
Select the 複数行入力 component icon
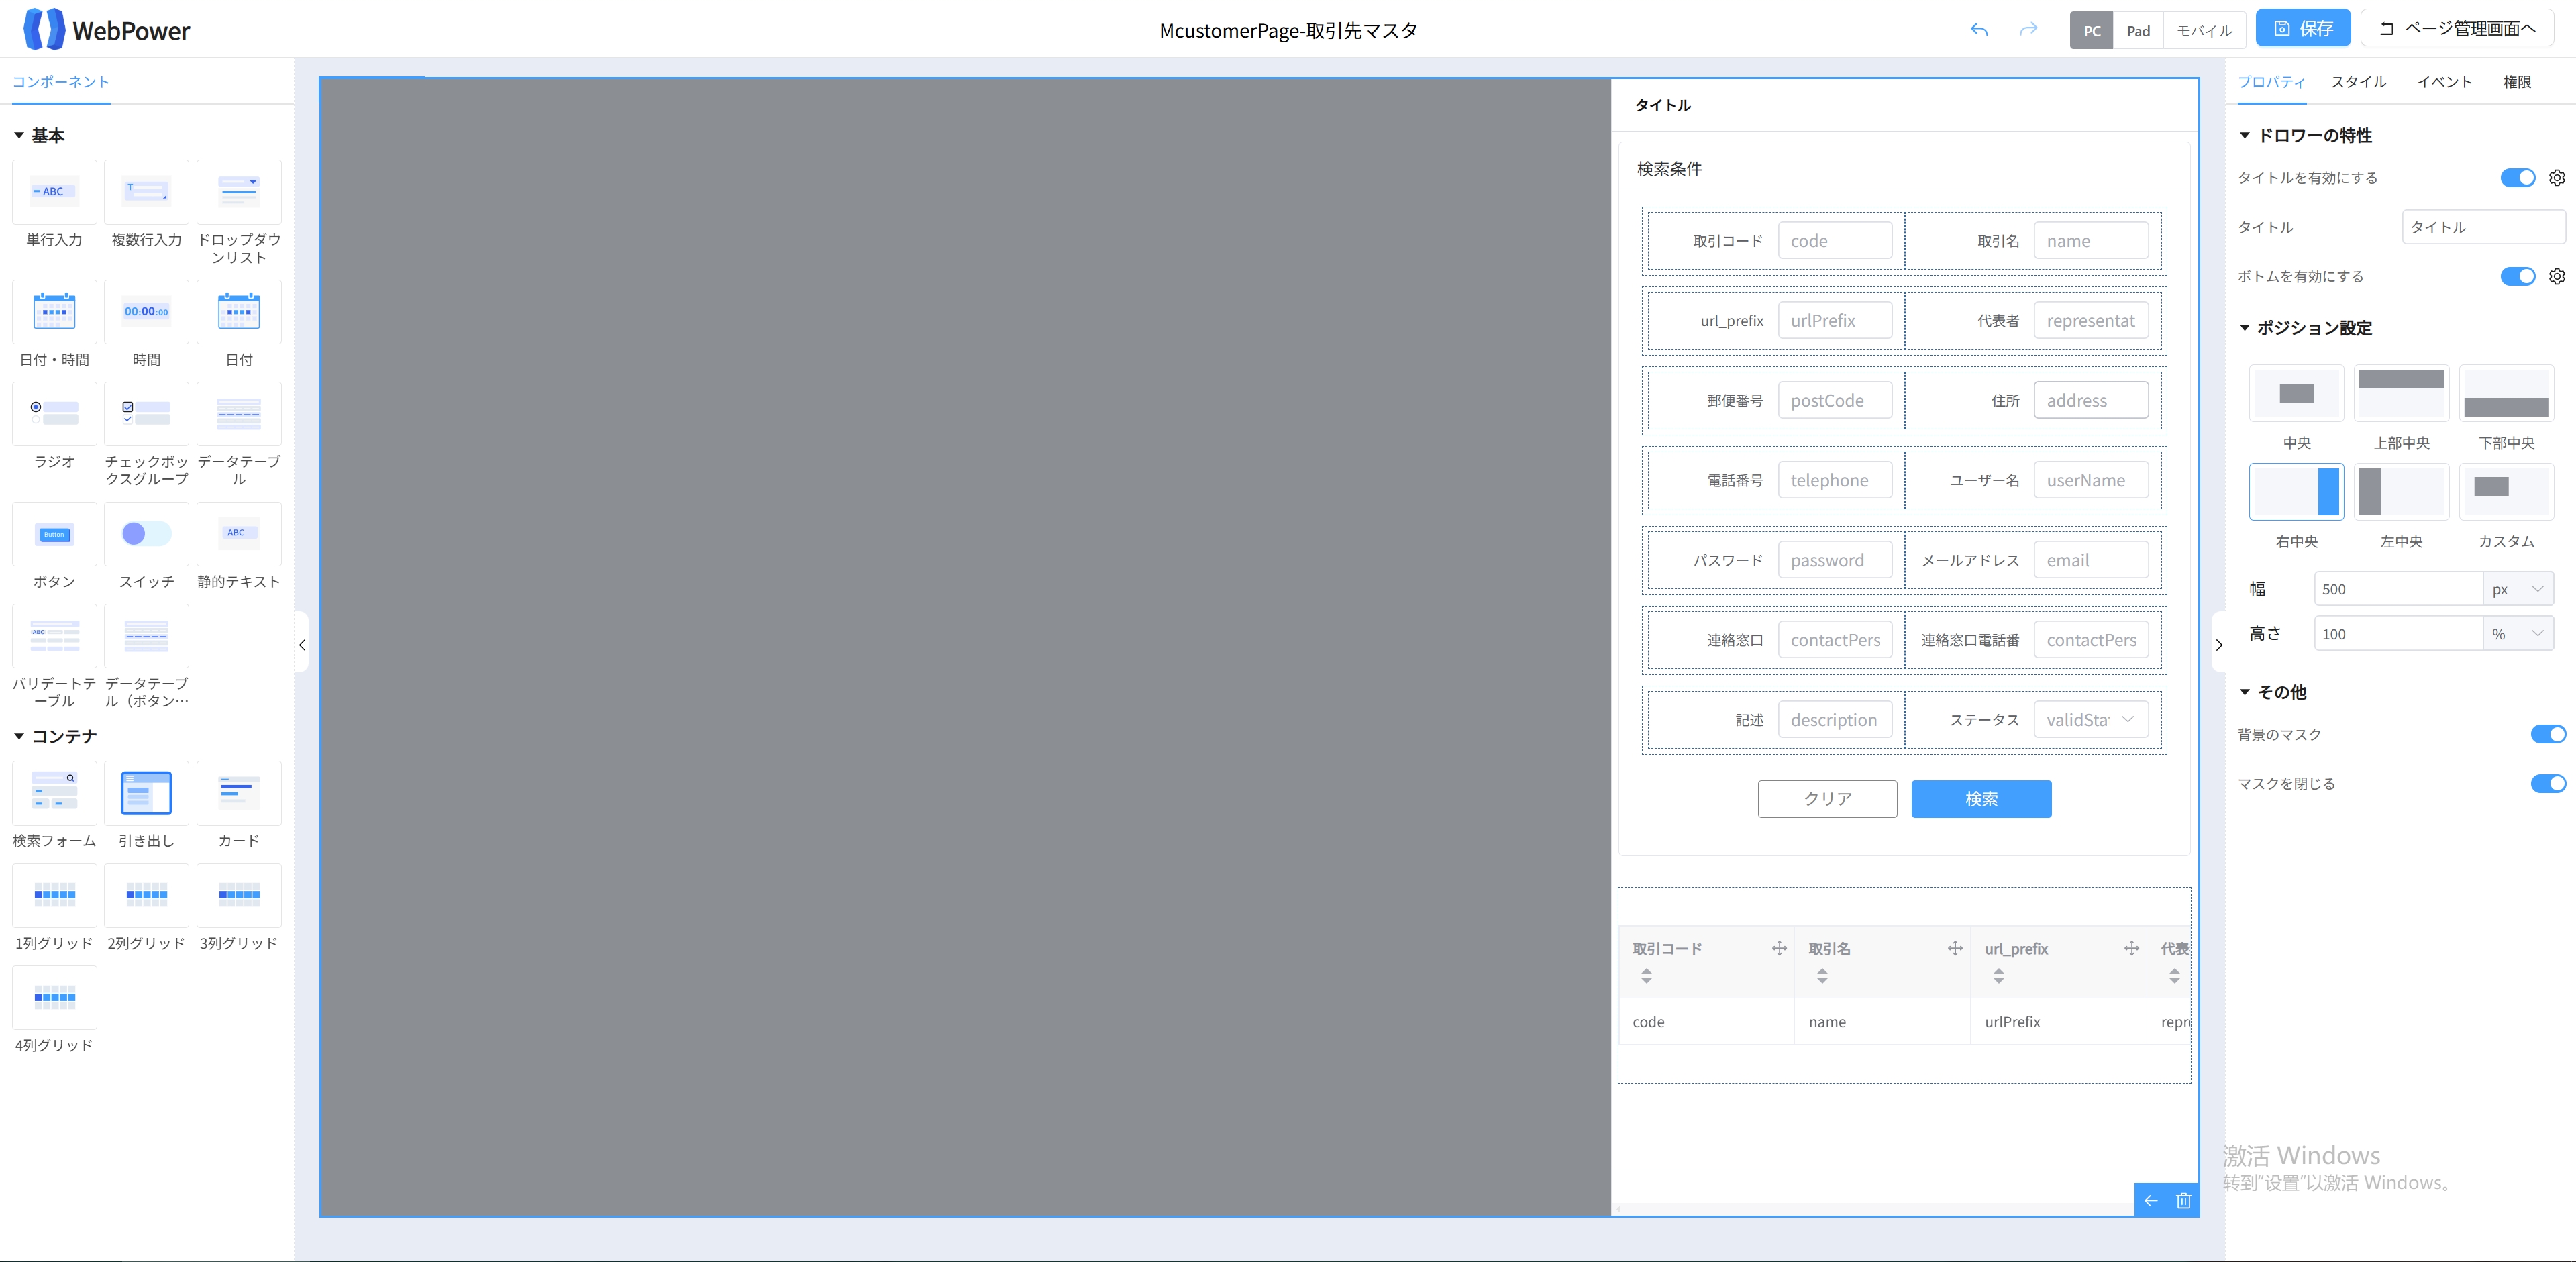pyautogui.click(x=146, y=192)
